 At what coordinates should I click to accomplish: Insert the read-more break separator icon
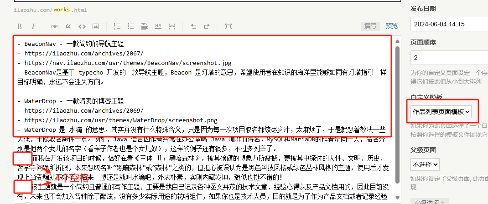(x=172, y=26)
